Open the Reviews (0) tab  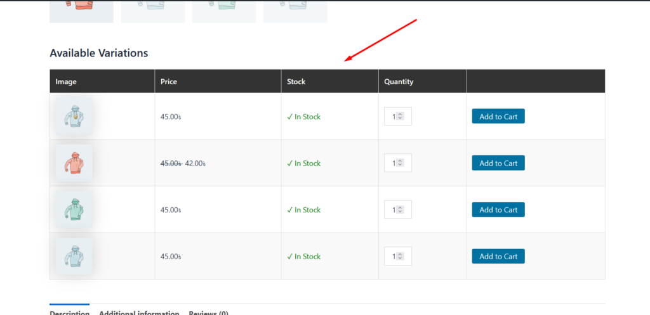(x=208, y=312)
